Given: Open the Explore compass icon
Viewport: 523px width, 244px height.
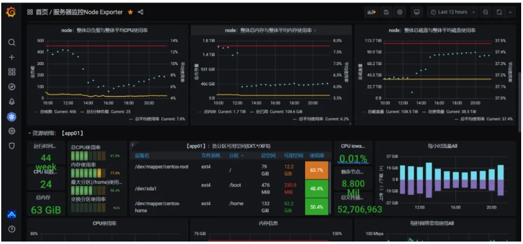Looking at the screenshot, I should pyautogui.click(x=12, y=87).
